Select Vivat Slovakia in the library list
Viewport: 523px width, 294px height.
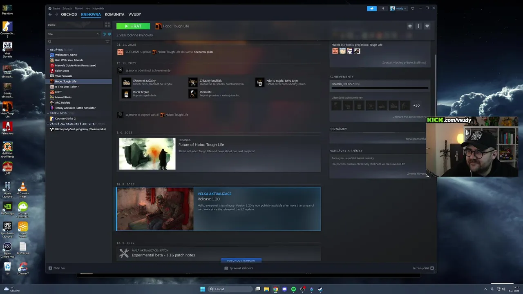click(x=64, y=76)
